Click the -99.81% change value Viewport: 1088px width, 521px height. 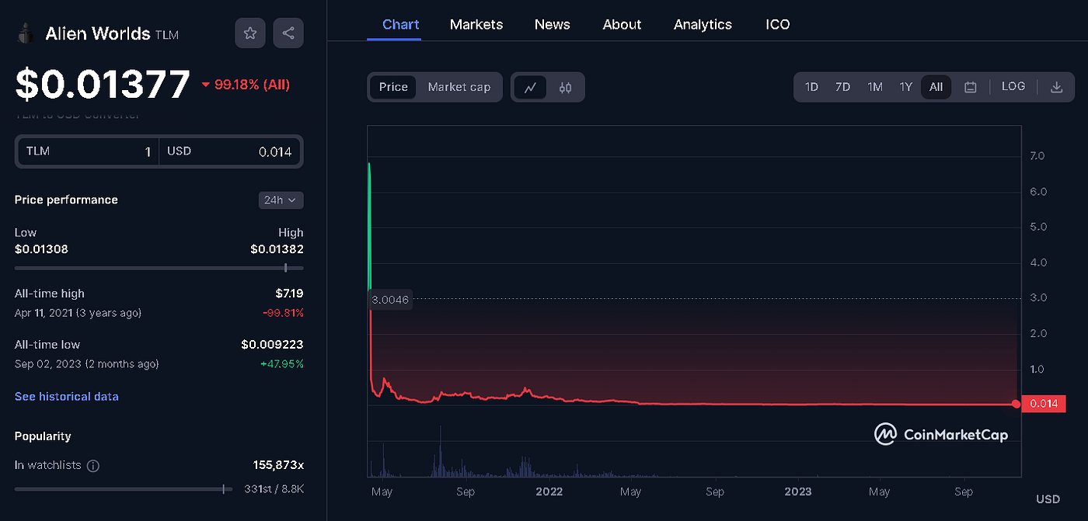(x=284, y=313)
